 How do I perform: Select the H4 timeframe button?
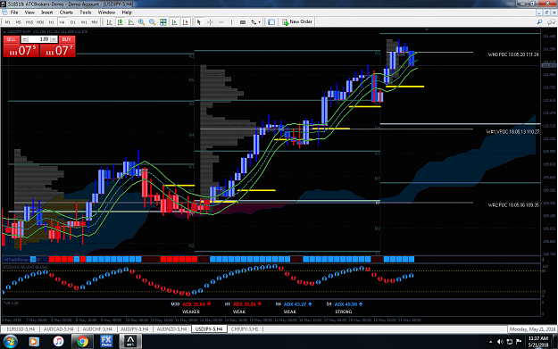62,22
